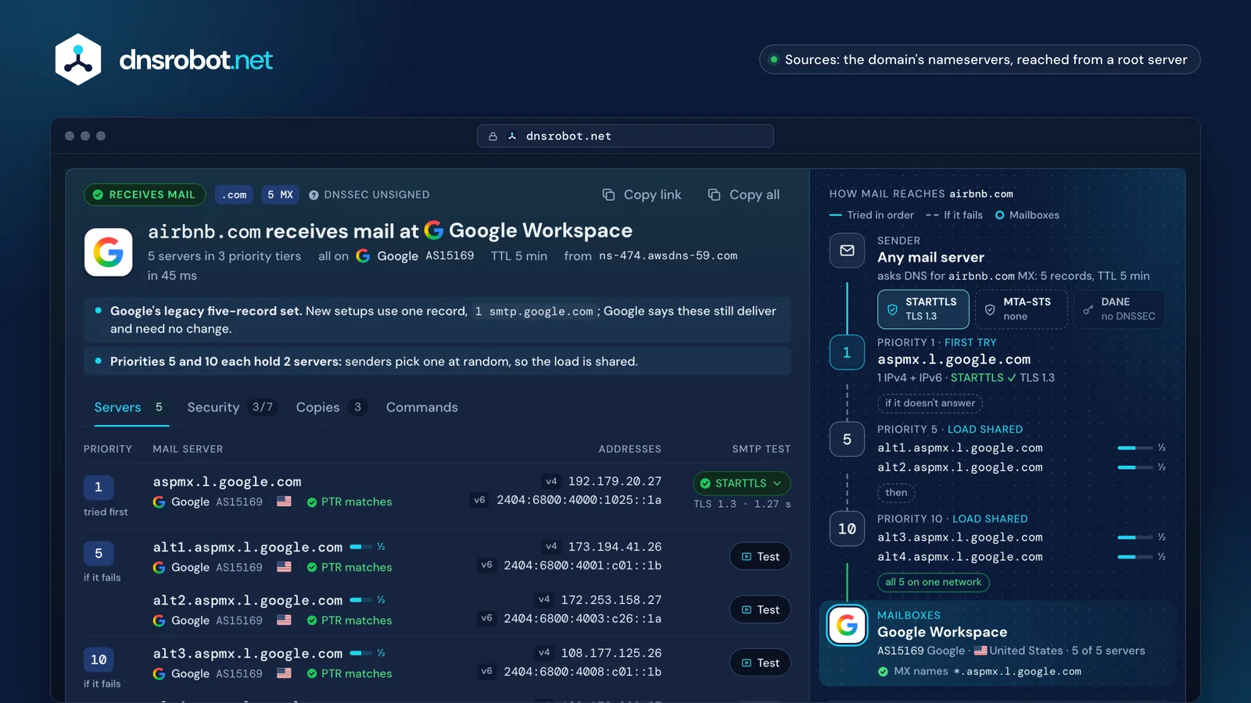Click the nameserver ns-474.awsdns-59.com text
The width and height of the screenshot is (1251, 703).
[668, 256]
